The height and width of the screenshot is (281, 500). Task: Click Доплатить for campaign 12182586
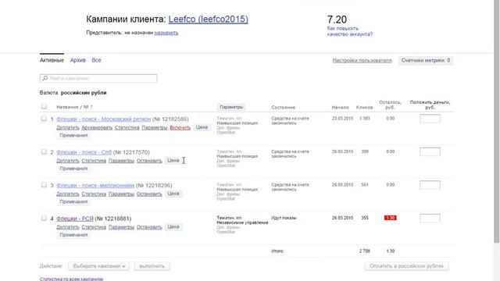[x=68, y=127]
